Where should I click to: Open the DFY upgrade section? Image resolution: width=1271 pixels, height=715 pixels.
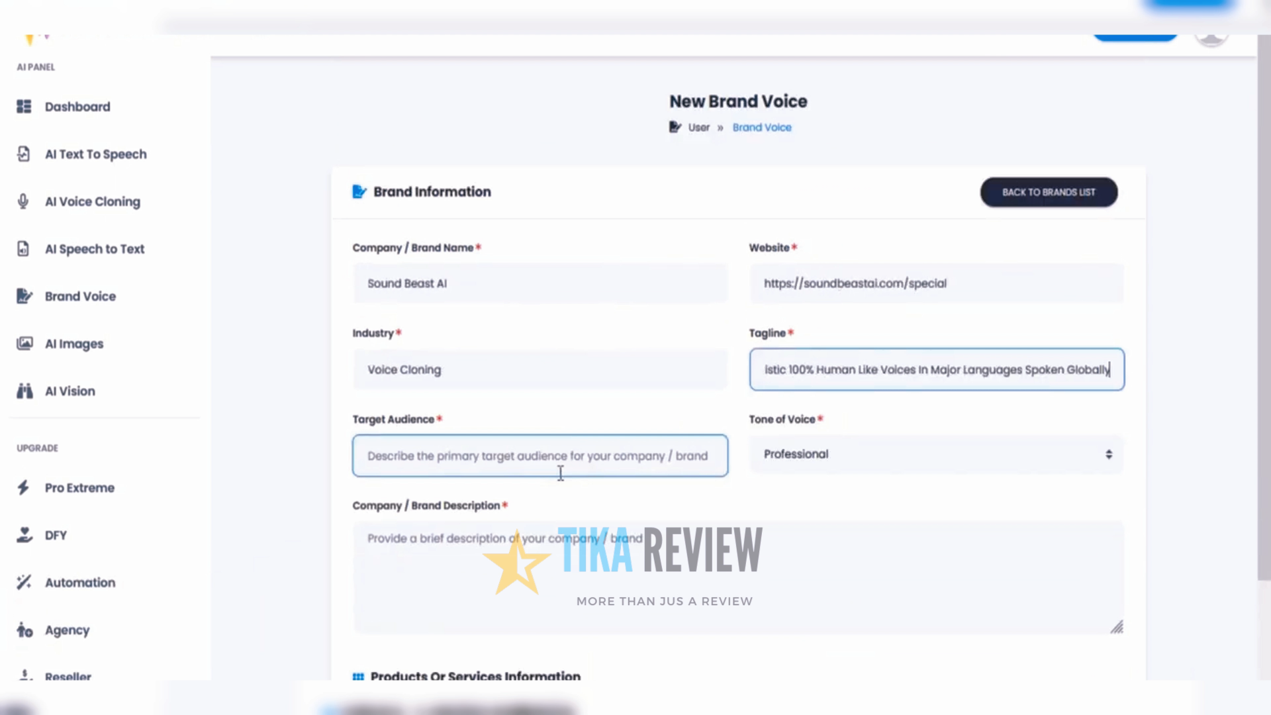[56, 535]
